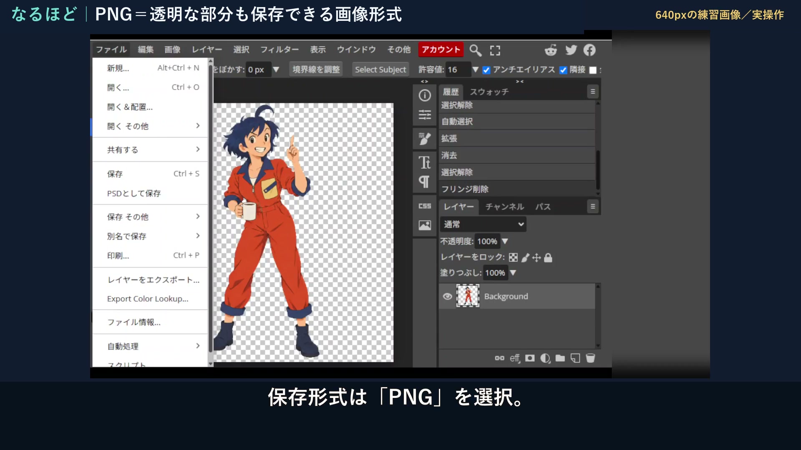This screenshot has width=801, height=450.
Task: Toggle lock all padlock icon
Action: coord(548,258)
